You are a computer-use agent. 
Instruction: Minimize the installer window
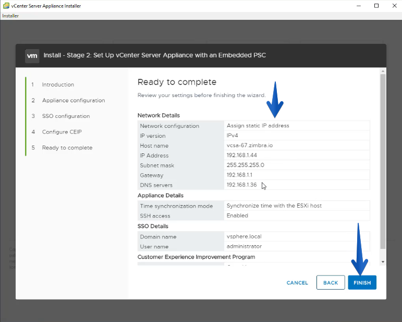(x=359, y=6)
